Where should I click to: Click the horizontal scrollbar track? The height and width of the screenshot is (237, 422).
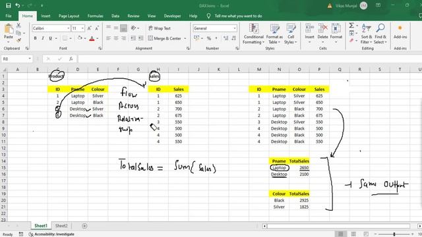click(x=338, y=226)
